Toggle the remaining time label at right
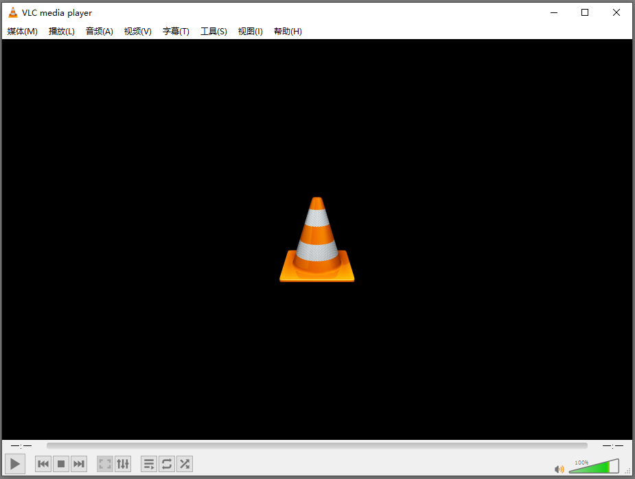Viewport: 635px width, 479px height. coord(613,446)
